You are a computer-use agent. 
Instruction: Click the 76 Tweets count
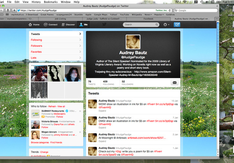(x=92, y=83)
